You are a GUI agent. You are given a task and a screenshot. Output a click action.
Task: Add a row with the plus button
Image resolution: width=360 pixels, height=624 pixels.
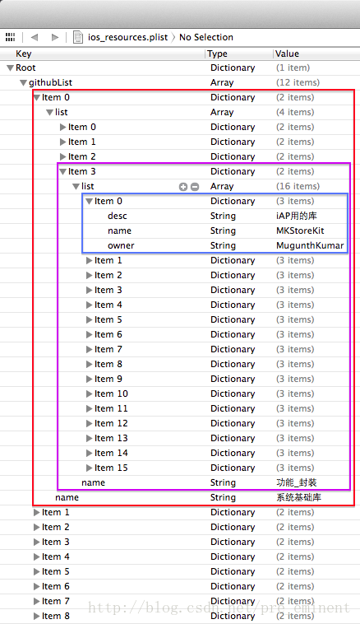[183, 187]
